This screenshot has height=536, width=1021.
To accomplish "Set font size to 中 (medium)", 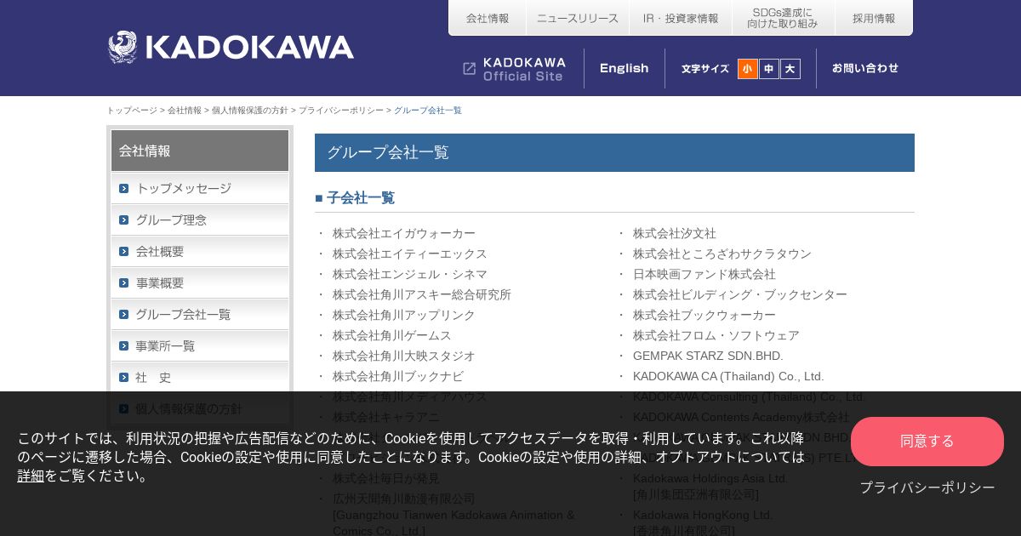I will pos(768,69).
